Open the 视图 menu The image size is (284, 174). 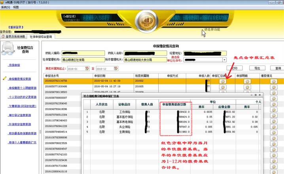pyautogui.click(x=16, y=7)
